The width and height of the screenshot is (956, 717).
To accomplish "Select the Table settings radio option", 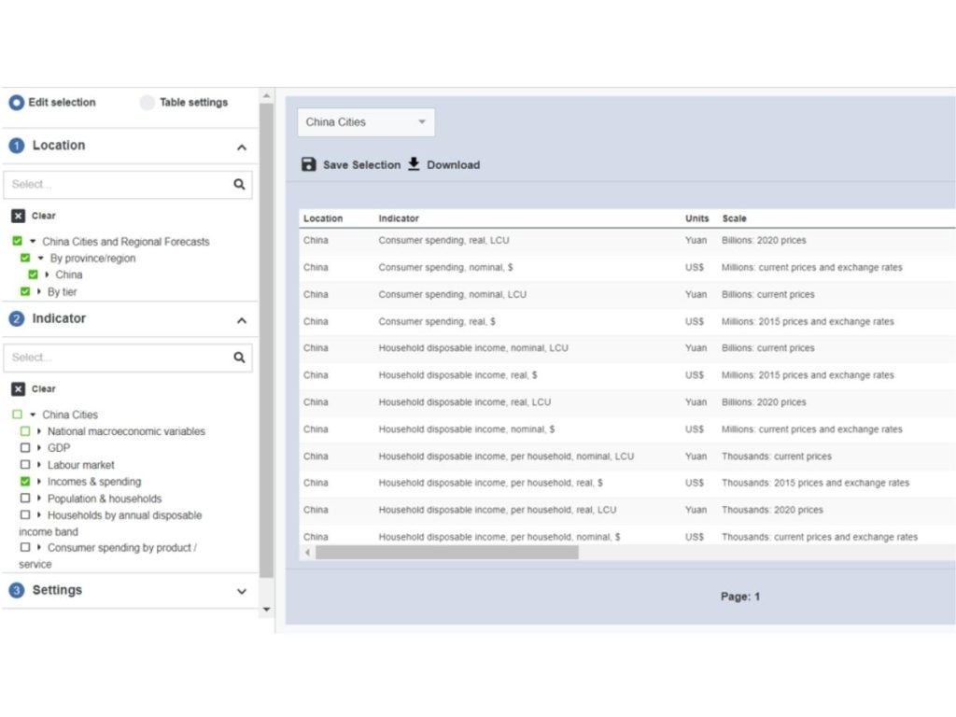I will click(148, 103).
